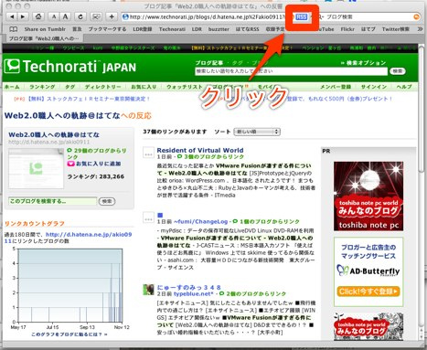The width and height of the screenshot is (427, 350).
Task: Open the Technorati bookmark in bookmarks bar
Action: [172, 29]
